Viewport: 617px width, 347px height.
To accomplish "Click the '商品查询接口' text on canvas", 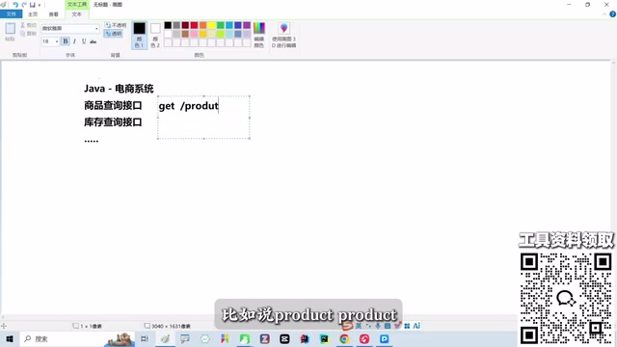I will tap(113, 105).
